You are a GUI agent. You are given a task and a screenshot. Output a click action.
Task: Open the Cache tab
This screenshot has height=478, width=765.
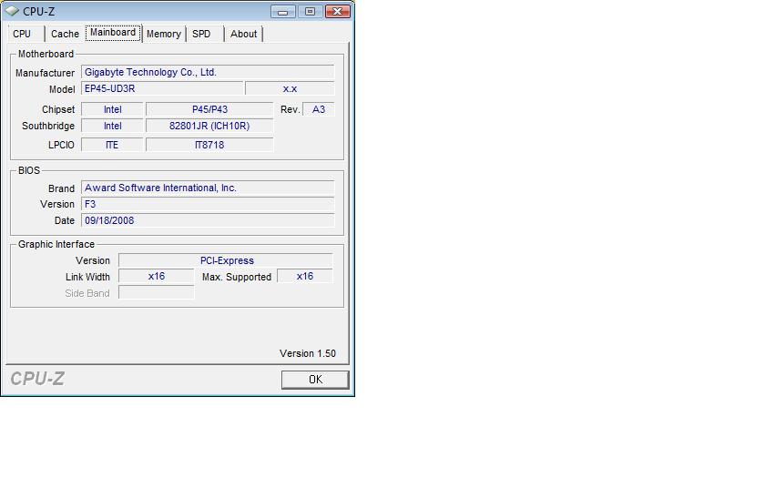(x=65, y=35)
